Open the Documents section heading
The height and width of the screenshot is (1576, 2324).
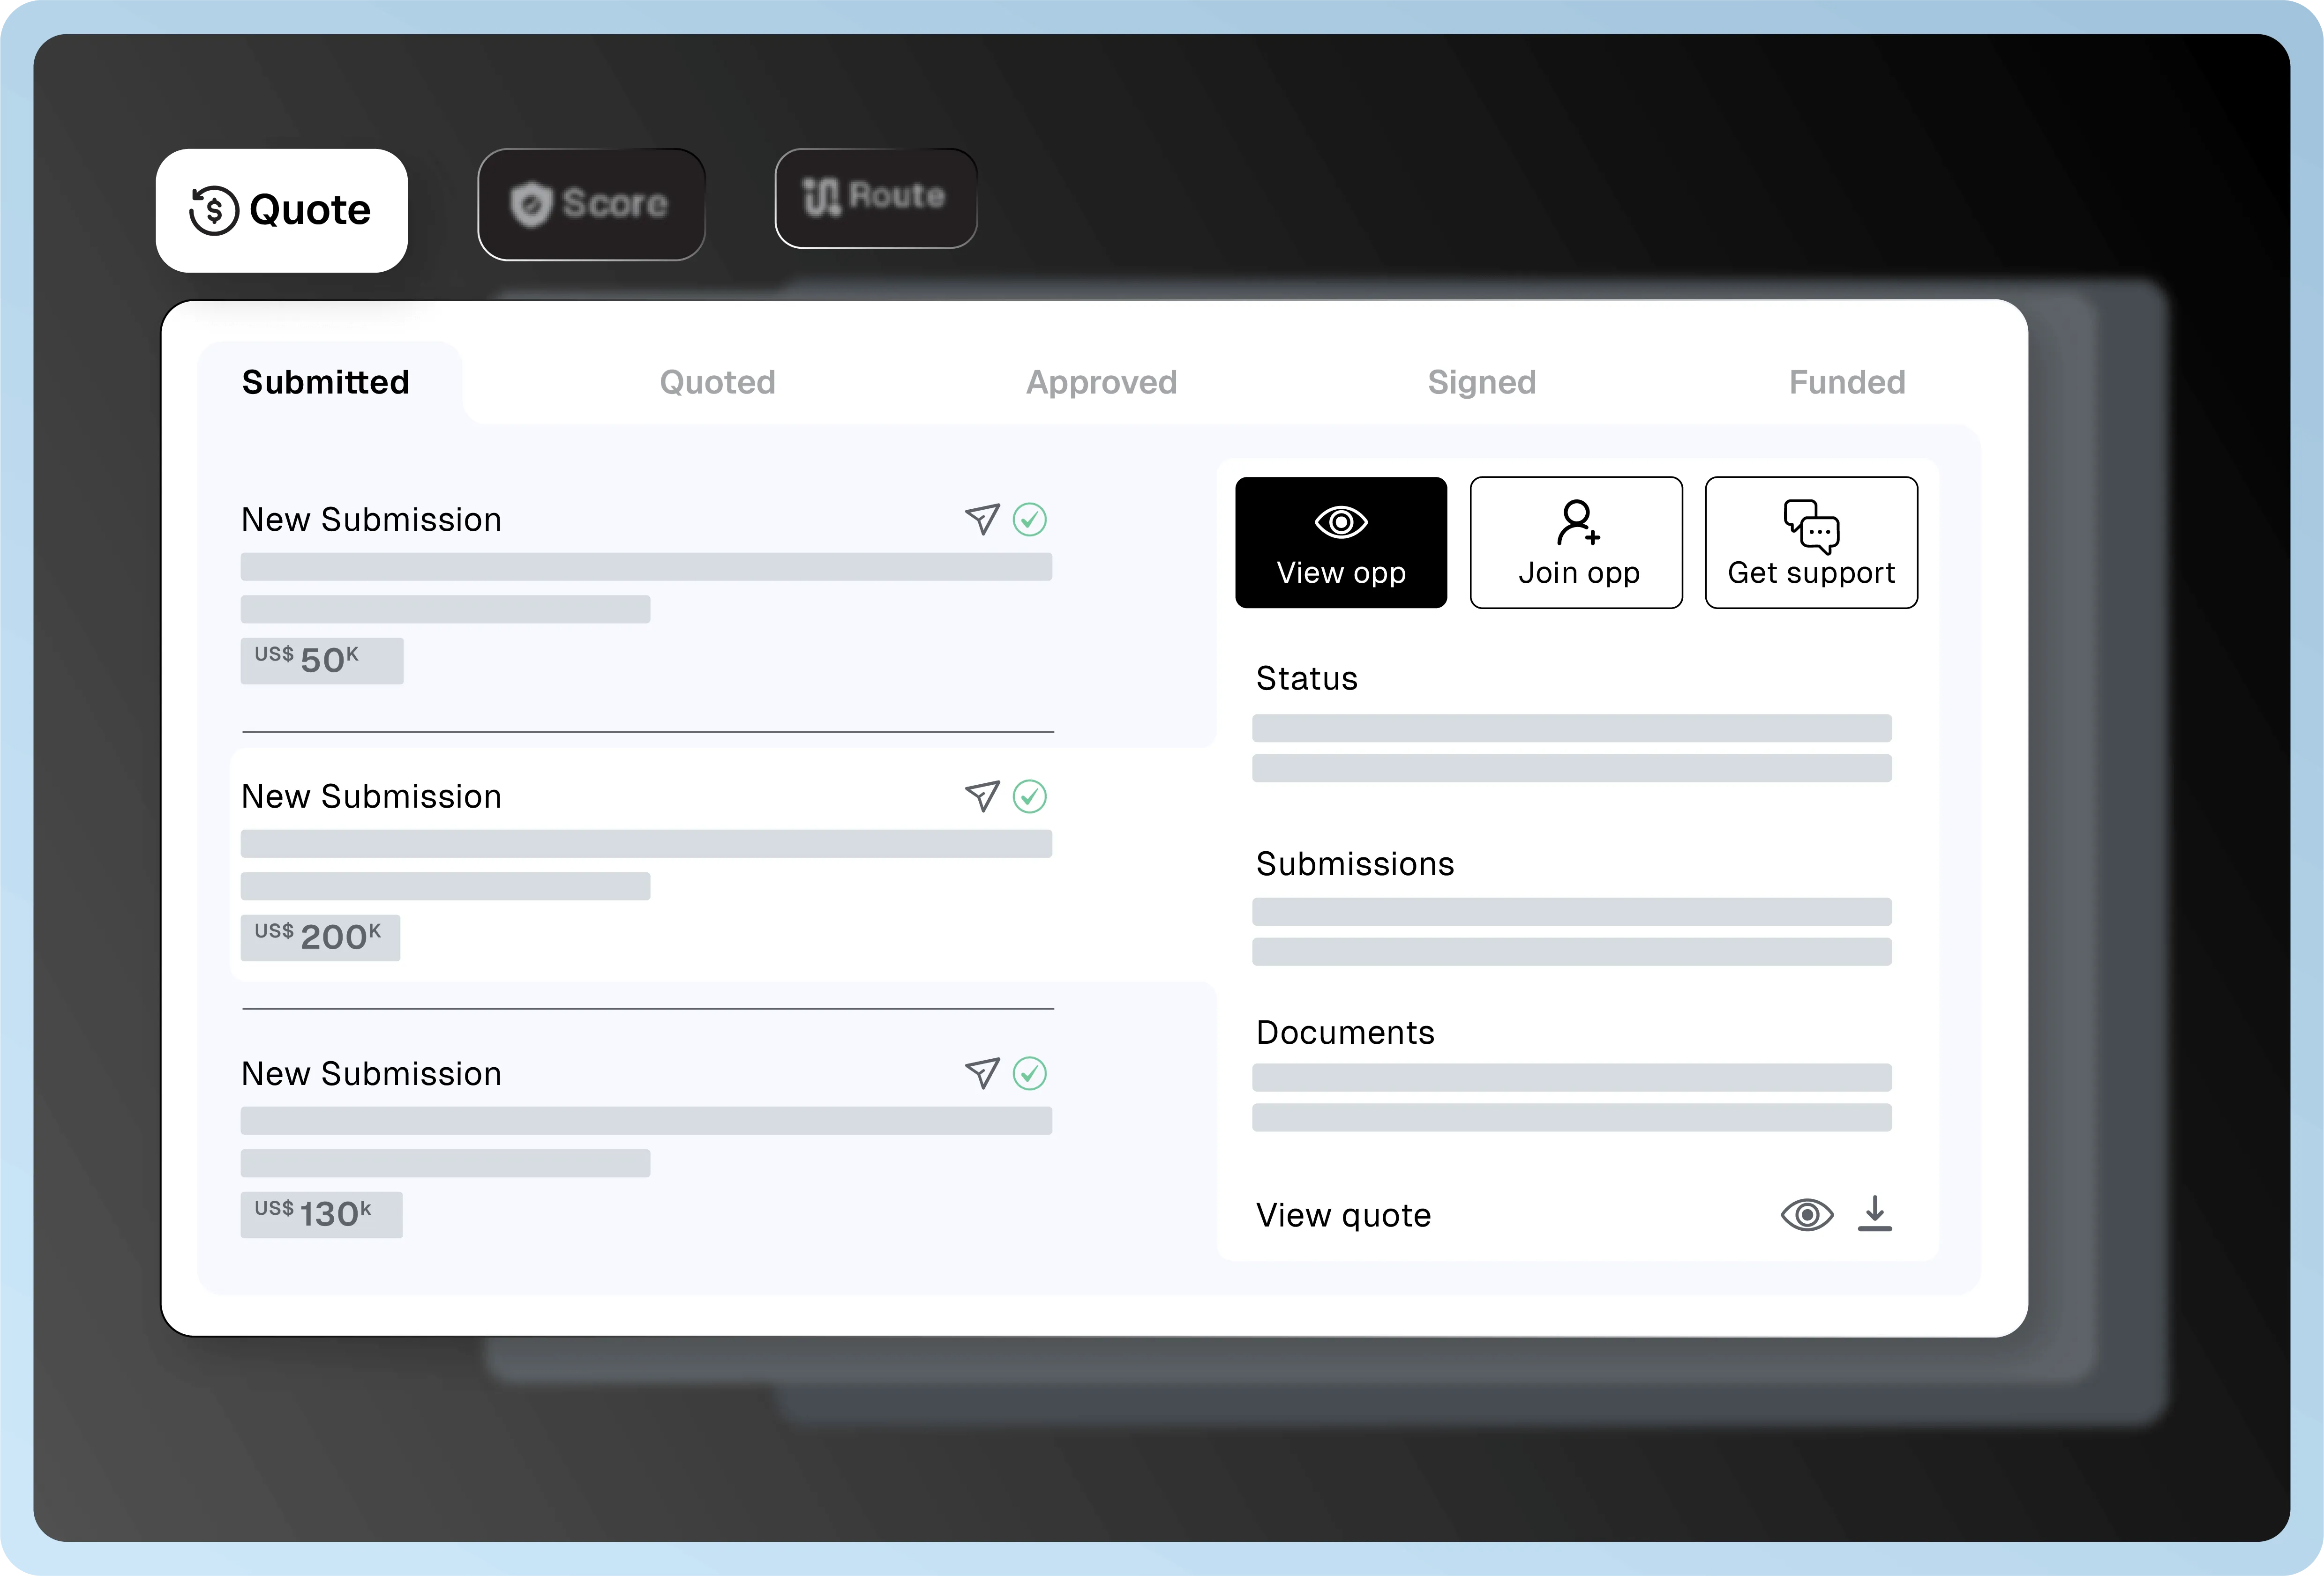(1344, 1033)
